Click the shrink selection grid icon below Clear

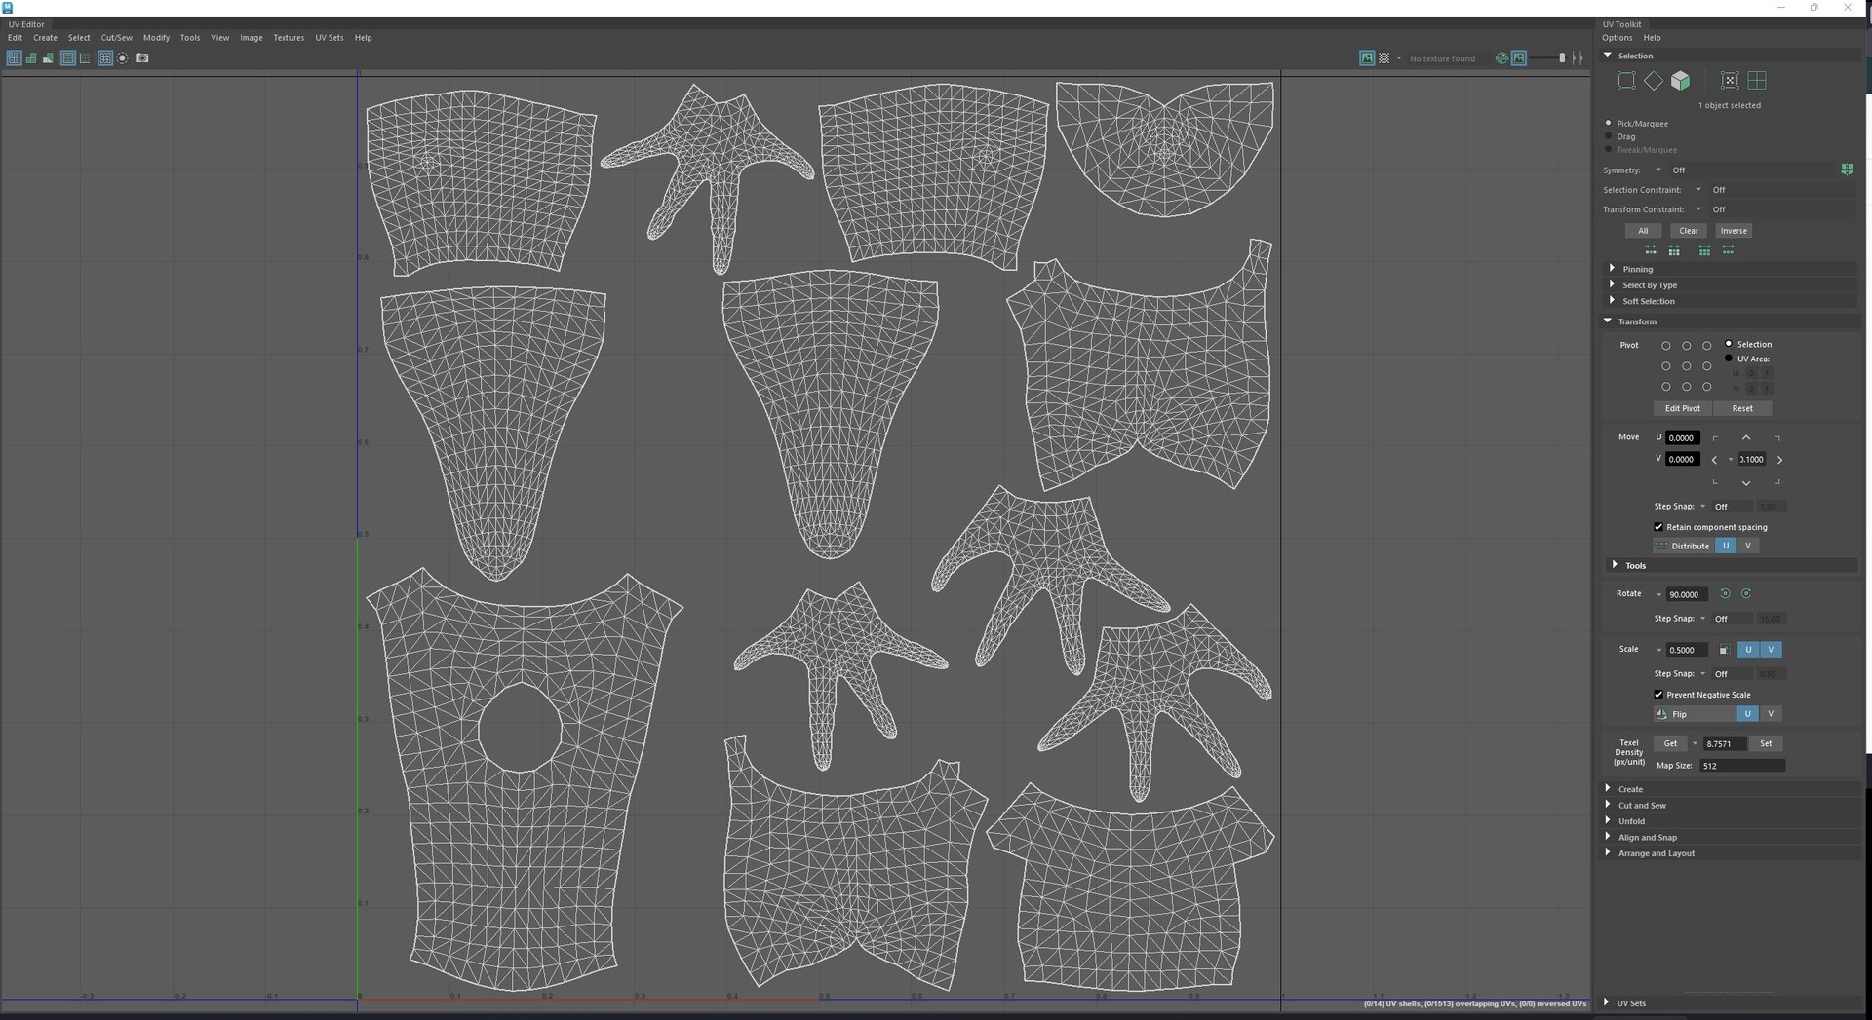pos(1674,250)
